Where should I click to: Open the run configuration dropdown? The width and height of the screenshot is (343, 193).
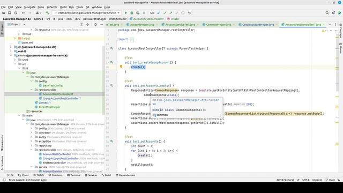(87, 13)
